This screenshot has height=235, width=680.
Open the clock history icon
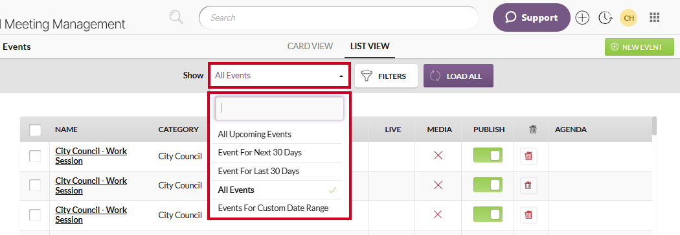[605, 17]
